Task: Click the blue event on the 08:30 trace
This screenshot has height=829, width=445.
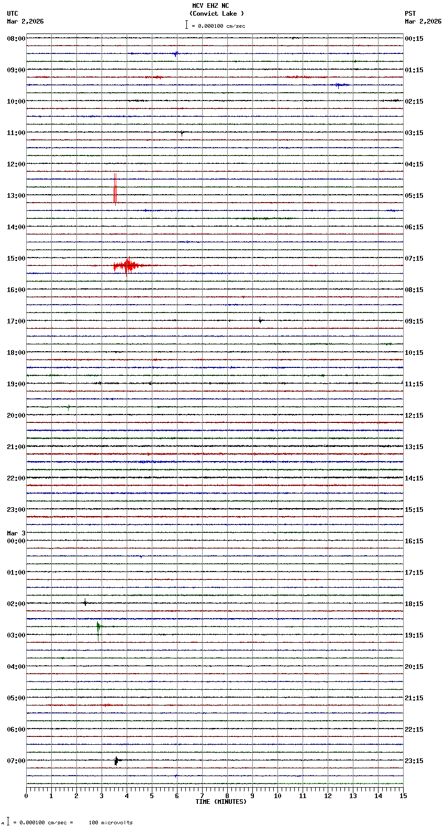Action: point(176,53)
